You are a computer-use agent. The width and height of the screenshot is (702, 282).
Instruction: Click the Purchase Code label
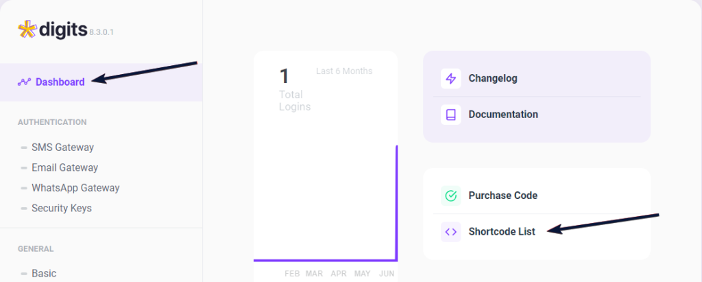[x=503, y=196]
